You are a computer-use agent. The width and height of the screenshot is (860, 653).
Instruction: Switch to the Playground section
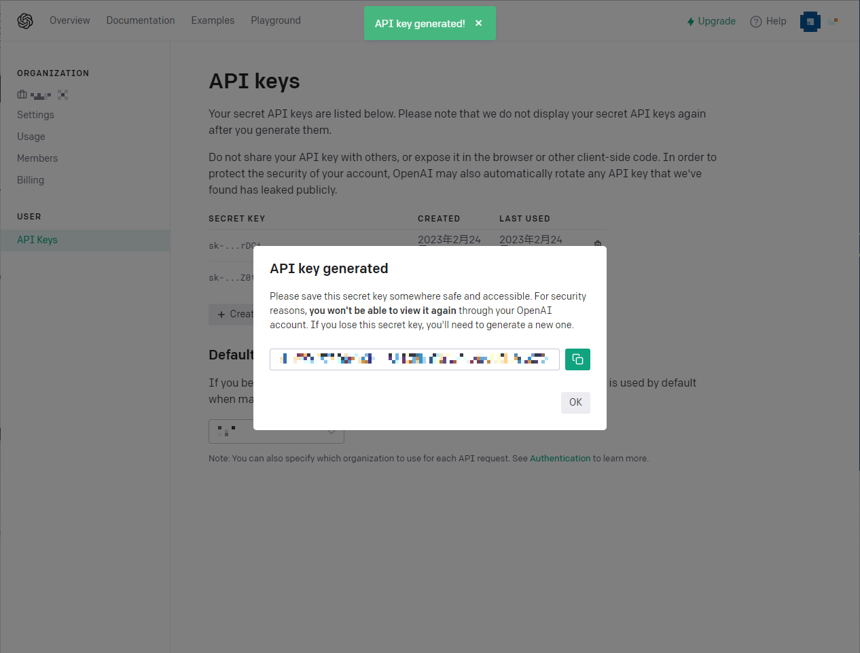275,20
